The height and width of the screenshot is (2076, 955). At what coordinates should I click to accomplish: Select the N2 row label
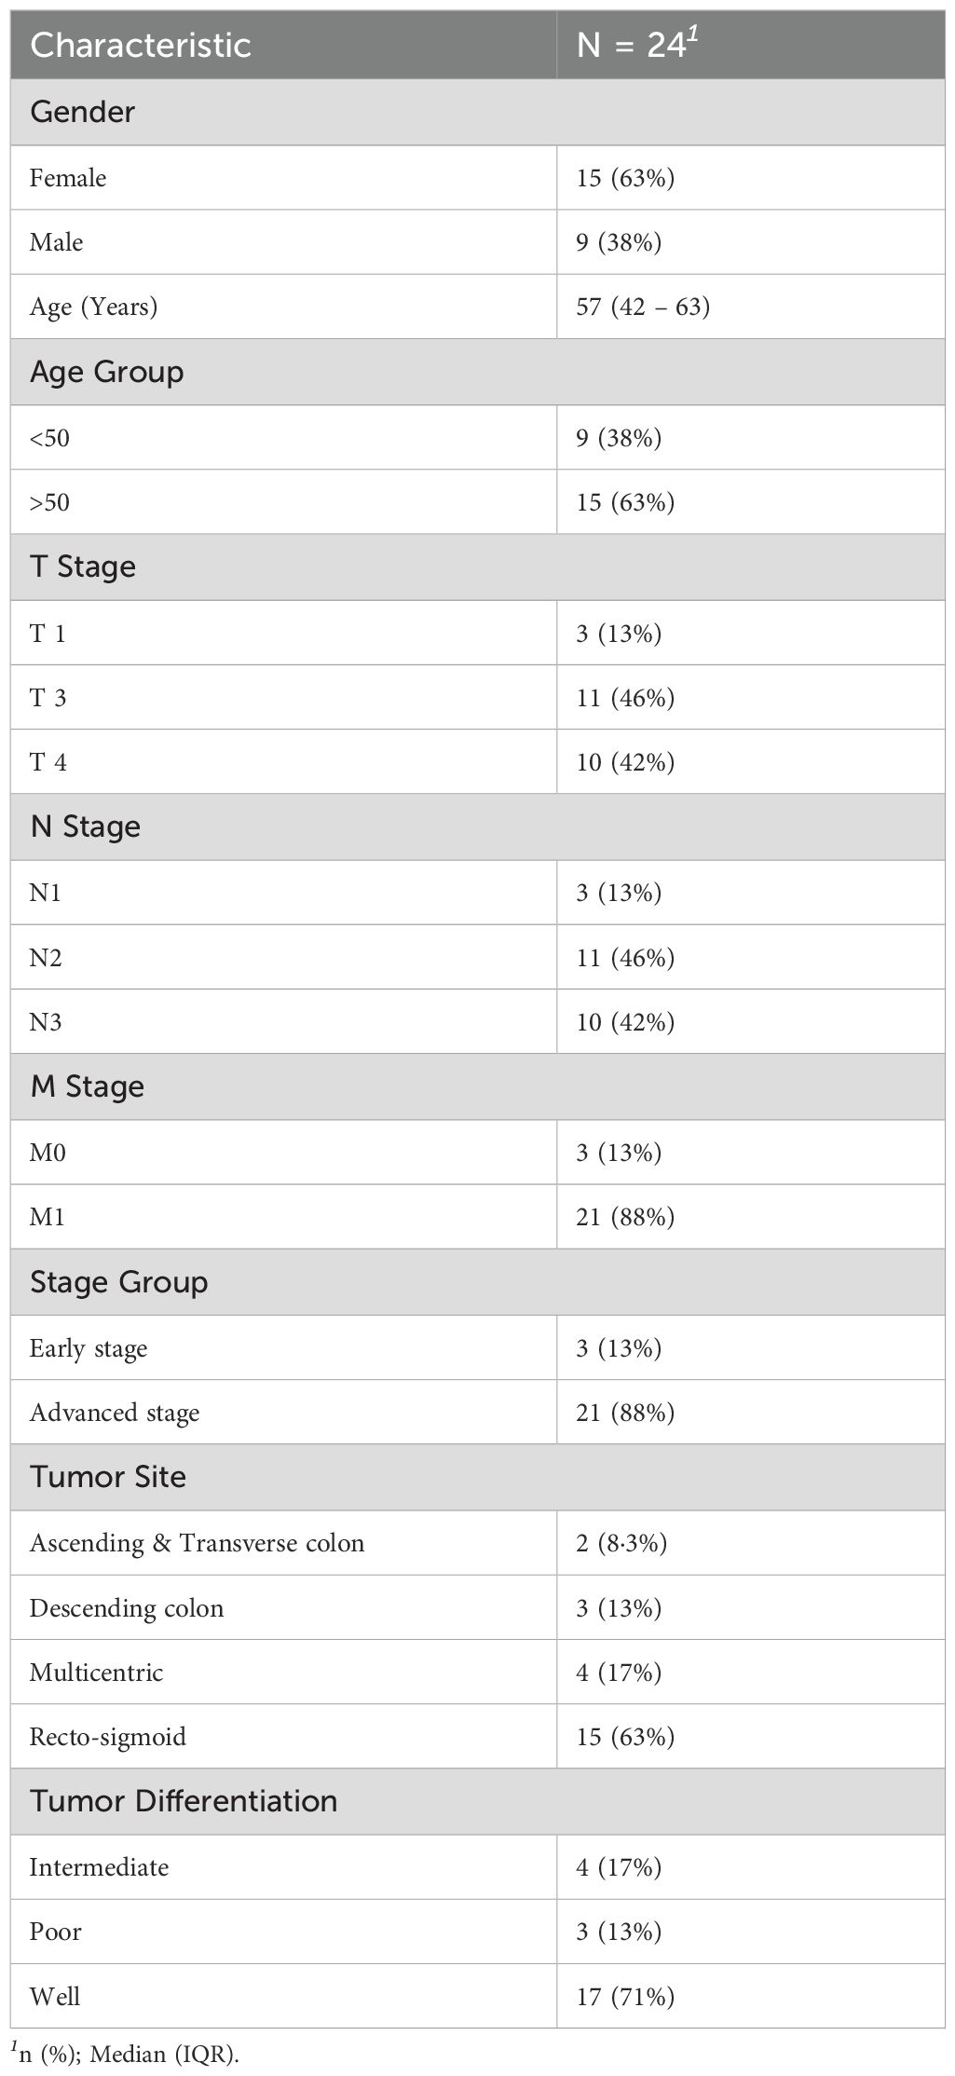[x=46, y=957]
